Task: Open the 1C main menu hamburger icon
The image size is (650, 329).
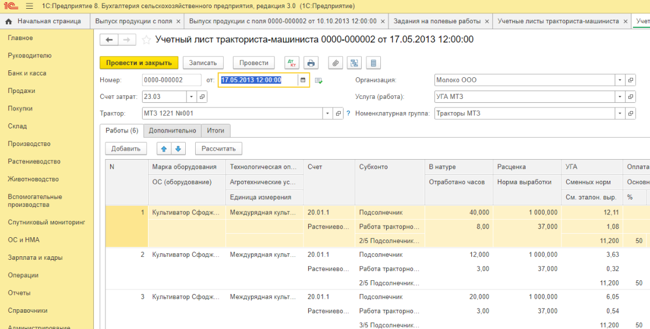Action: (30, 6)
